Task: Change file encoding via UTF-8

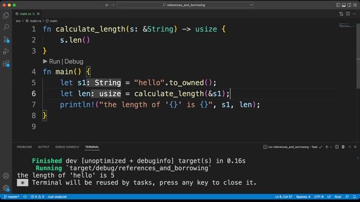Action: (319, 197)
